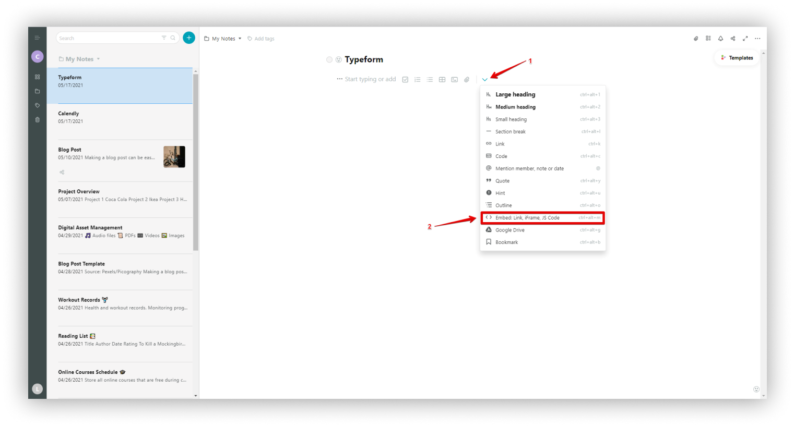The height and width of the screenshot is (427, 794).
Task: Attach a file with the toolbar paperclip icon
Action: pyautogui.click(x=467, y=80)
